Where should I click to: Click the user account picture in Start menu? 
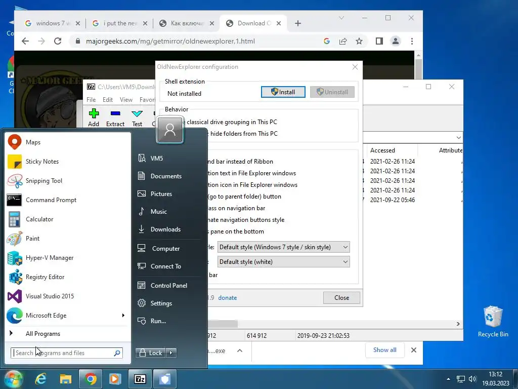[x=170, y=130]
